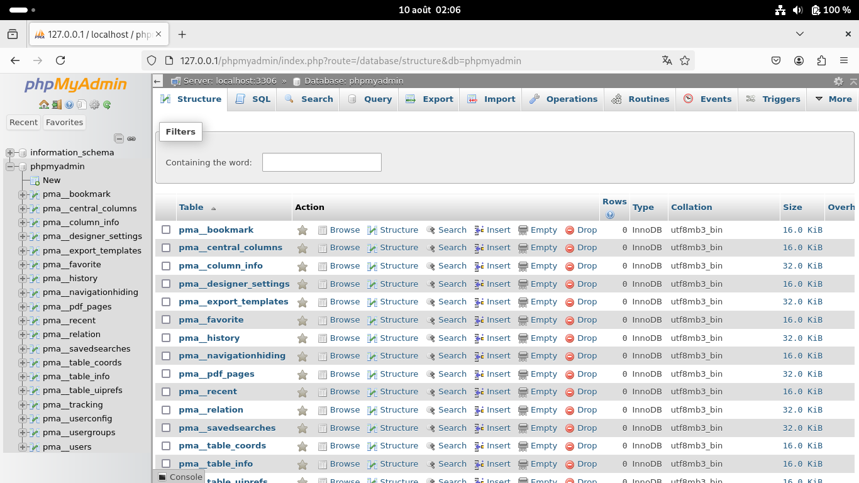Expand the pma__history tree node
The image size is (859, 483).
(x=23, y=278)
